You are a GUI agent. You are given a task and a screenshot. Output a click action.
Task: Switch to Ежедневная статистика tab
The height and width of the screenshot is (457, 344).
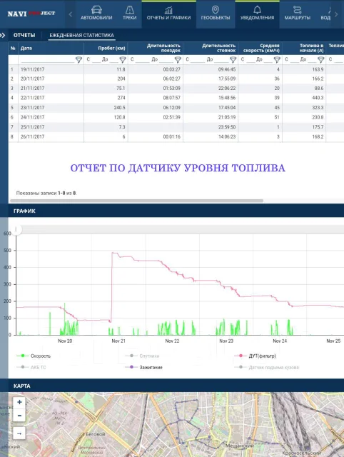click(81, 35)
